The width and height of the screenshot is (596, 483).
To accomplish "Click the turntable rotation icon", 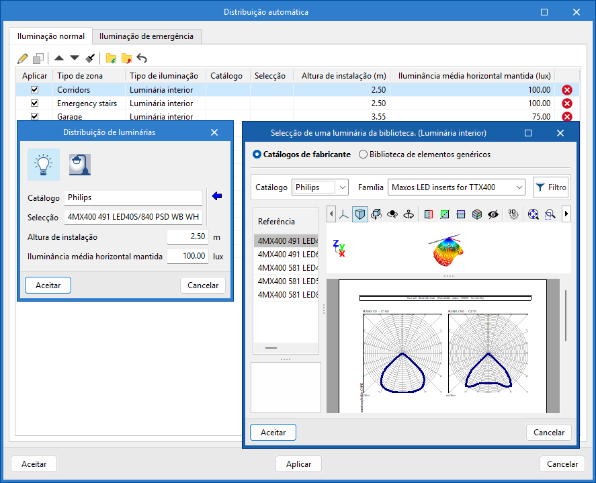I will pos(409,214).
